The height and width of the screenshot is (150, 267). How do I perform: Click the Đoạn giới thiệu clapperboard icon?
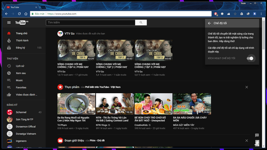(x=60, y=140)
